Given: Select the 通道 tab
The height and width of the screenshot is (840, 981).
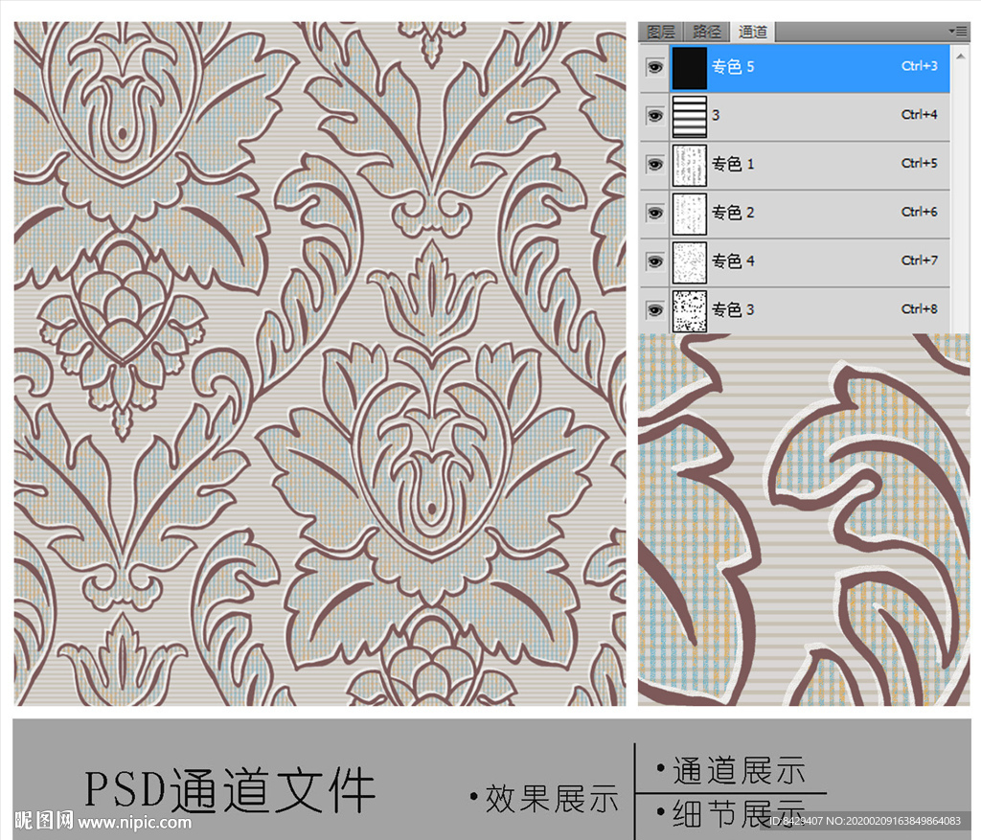Looking at the screenshot, I should pos(752,32).
